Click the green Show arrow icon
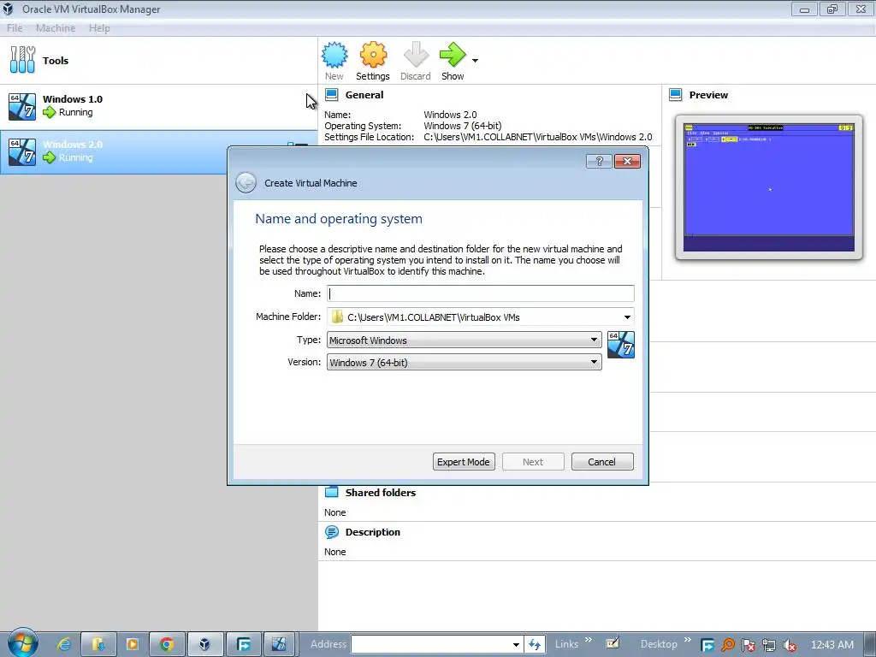This screenshot has height=657, width=876. tap(453, 55)
